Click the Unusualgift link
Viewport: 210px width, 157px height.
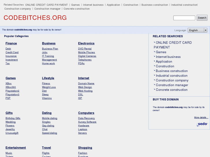(12, 133)
